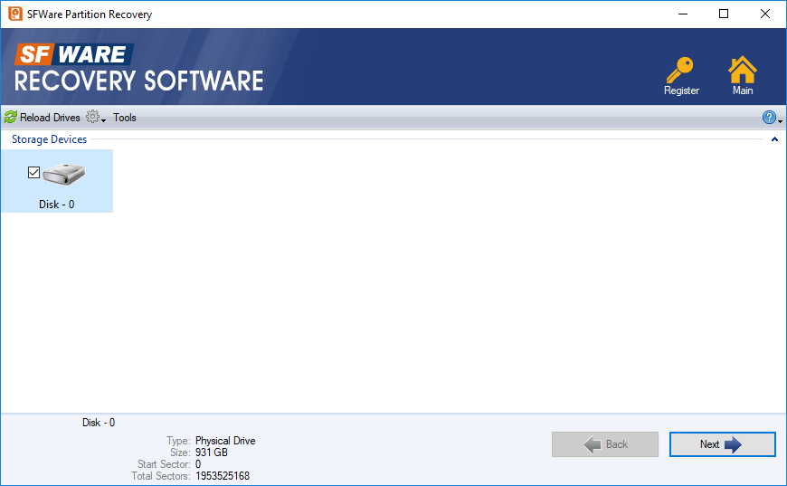
Task: Expand the help dropdown arrow
Action: [x=781, y=120]
